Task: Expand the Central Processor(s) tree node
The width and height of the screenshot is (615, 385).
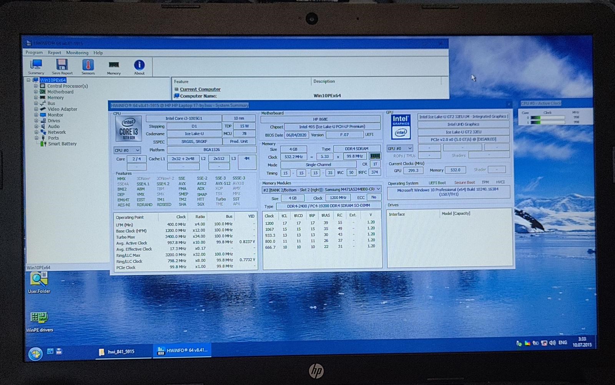Action: (x=35, y=86)
